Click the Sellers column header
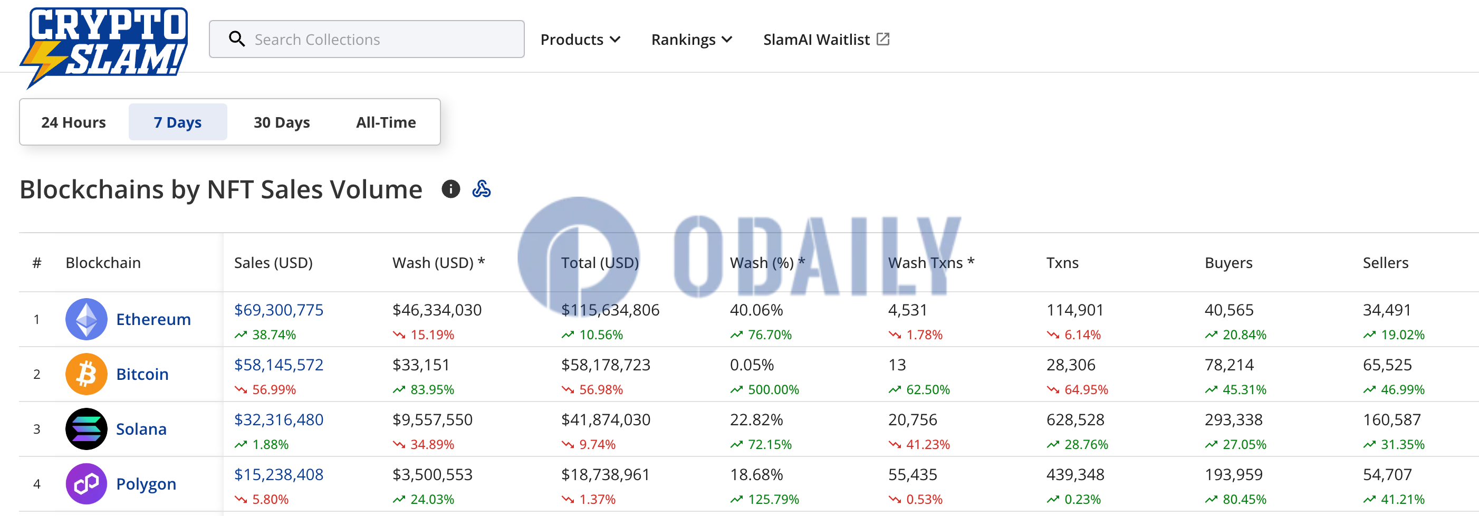This screenshot has width=1479, height=516. tap(1386, 263)
